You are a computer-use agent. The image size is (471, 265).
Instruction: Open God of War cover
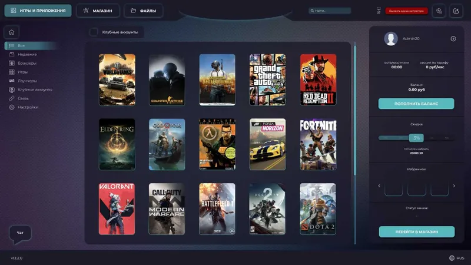[x=167, y=144]
